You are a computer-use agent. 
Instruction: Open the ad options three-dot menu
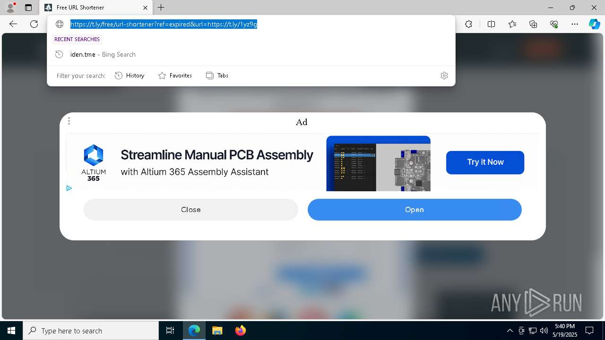coord(69,121)
